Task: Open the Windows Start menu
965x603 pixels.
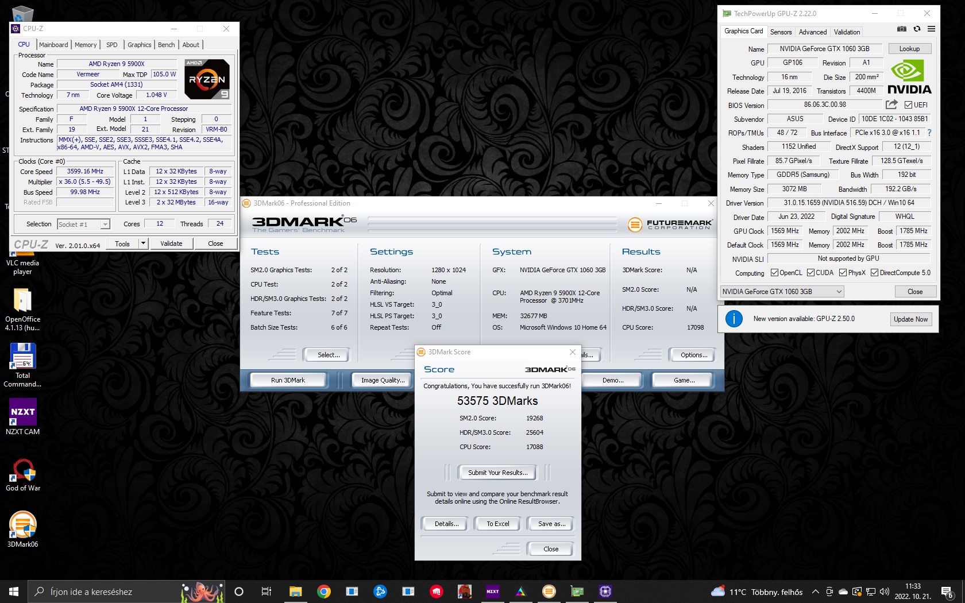Action: click(x=14, y=592)
